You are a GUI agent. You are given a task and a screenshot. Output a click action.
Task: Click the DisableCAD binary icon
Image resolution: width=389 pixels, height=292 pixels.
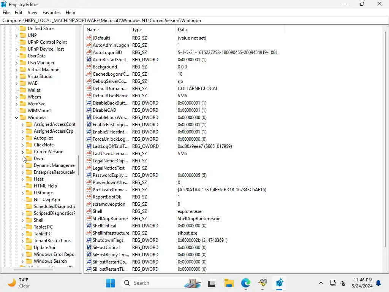(89, 110)
